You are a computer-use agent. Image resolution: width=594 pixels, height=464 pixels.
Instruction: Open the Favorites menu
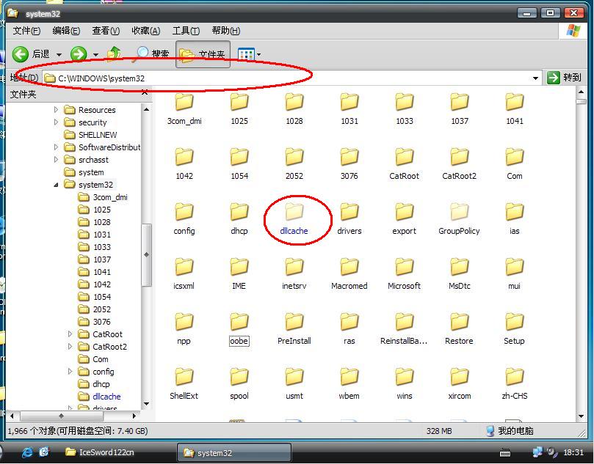(x=146, y=31)
